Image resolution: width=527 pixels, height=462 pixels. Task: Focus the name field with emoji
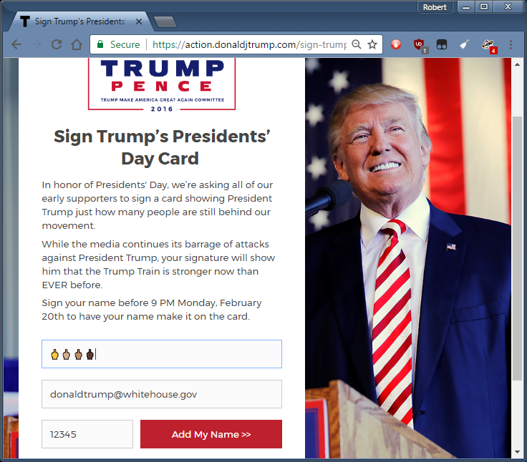pyautogui.click(x=162, y=354)
